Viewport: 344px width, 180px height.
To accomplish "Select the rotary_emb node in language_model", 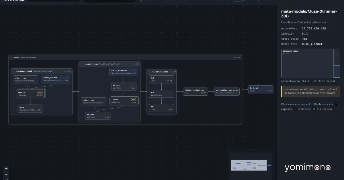I will 26,79.
